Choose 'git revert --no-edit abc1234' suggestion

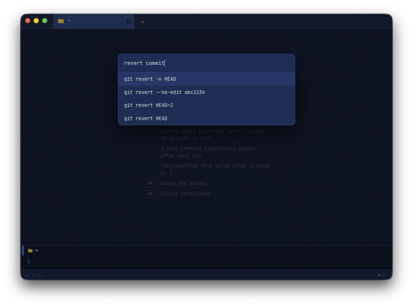coord(206,92)
